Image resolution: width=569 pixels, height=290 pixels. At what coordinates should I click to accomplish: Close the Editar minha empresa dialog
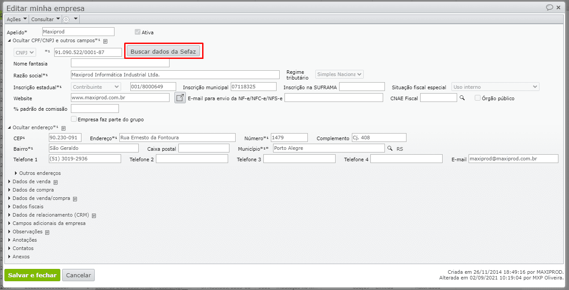pyautogui.click(x=559, y=7)
